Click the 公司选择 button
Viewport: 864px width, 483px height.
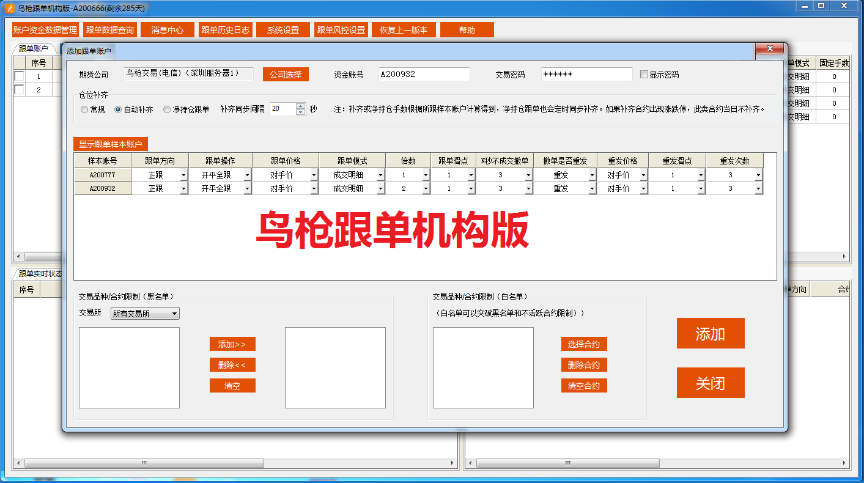[286, 75]
